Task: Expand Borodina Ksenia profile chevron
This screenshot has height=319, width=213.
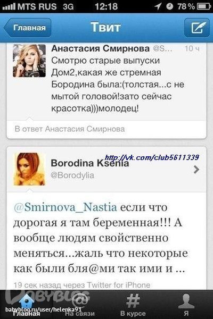Action: coord(196,169)
